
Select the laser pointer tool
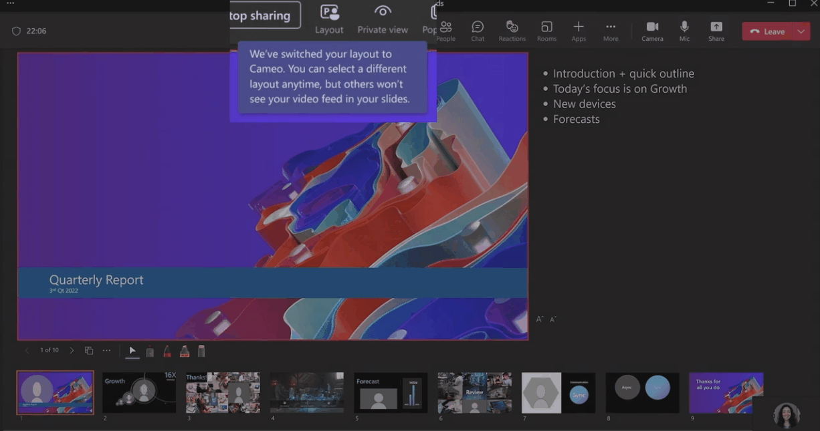150,351
